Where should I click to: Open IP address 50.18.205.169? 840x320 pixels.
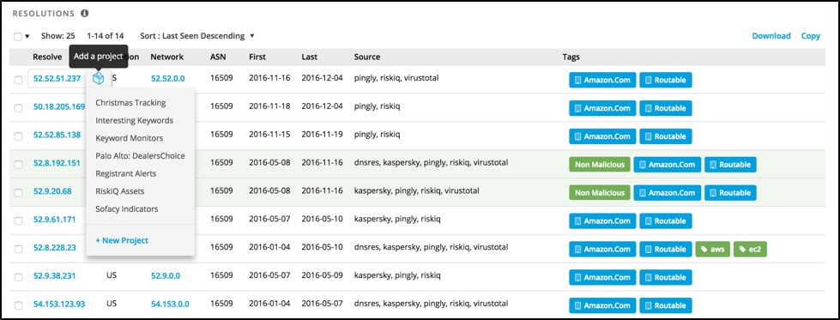(59, 106)
